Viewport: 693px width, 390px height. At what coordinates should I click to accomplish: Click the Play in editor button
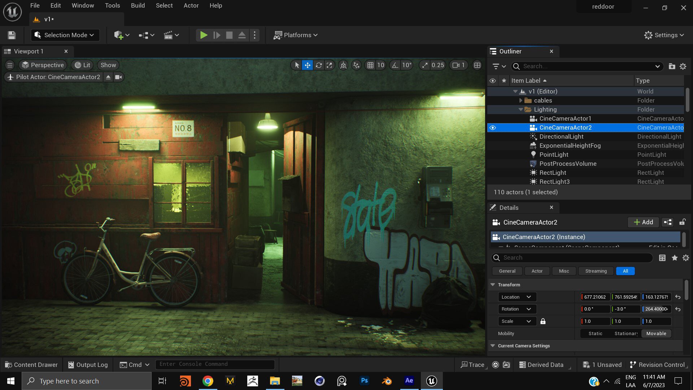204,35
